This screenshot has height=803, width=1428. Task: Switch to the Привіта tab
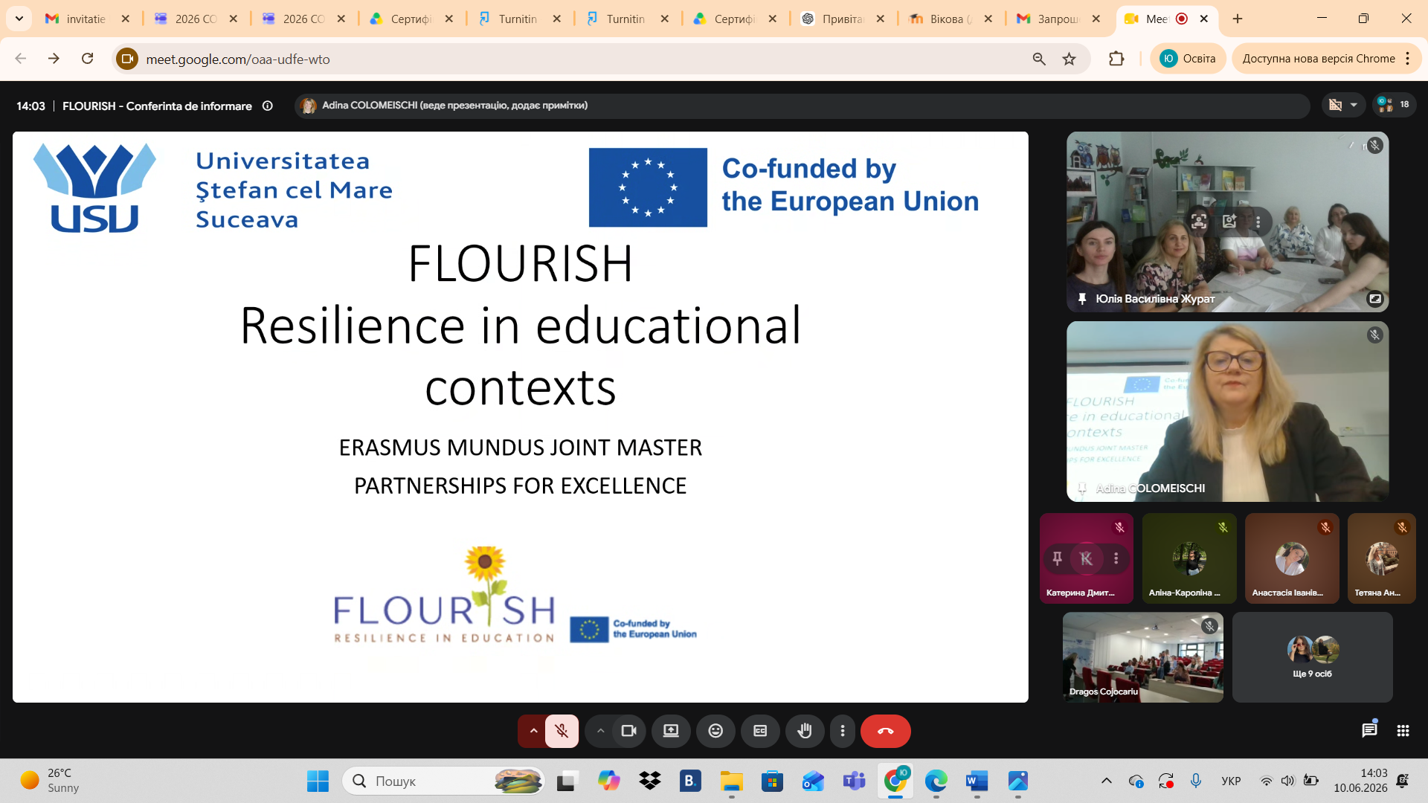tap(843, 19)
